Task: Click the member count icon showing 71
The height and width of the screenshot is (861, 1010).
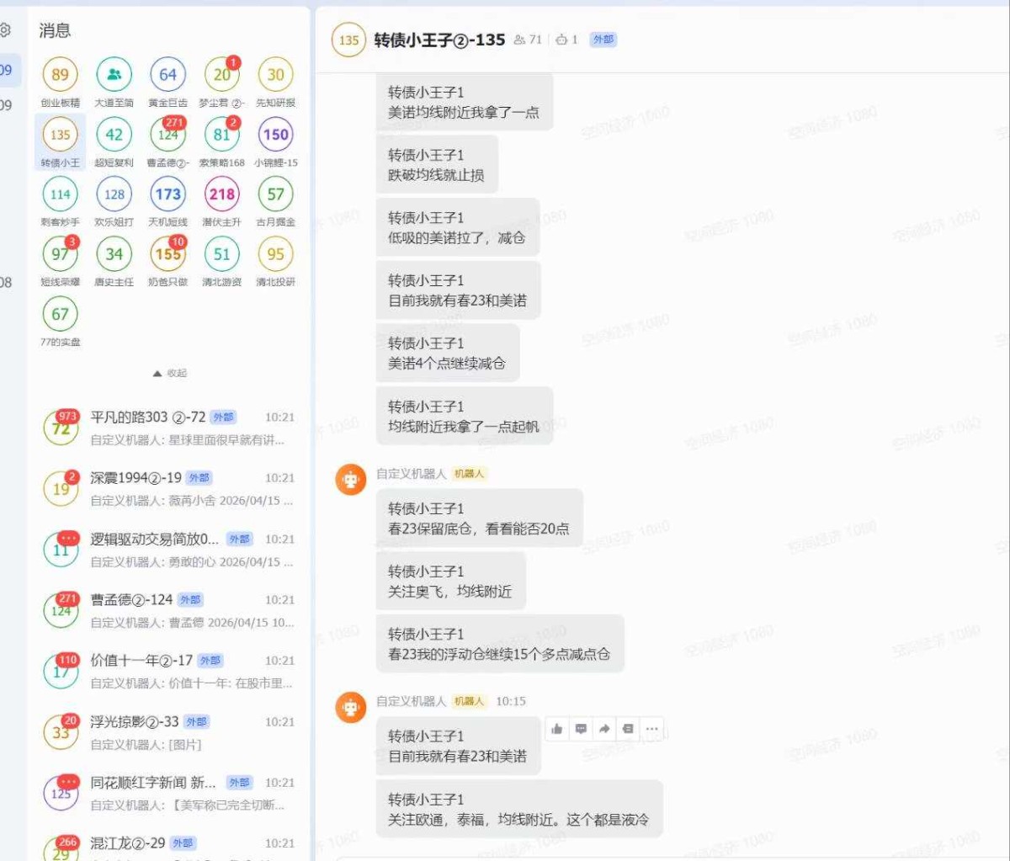Action: [528, 40]
